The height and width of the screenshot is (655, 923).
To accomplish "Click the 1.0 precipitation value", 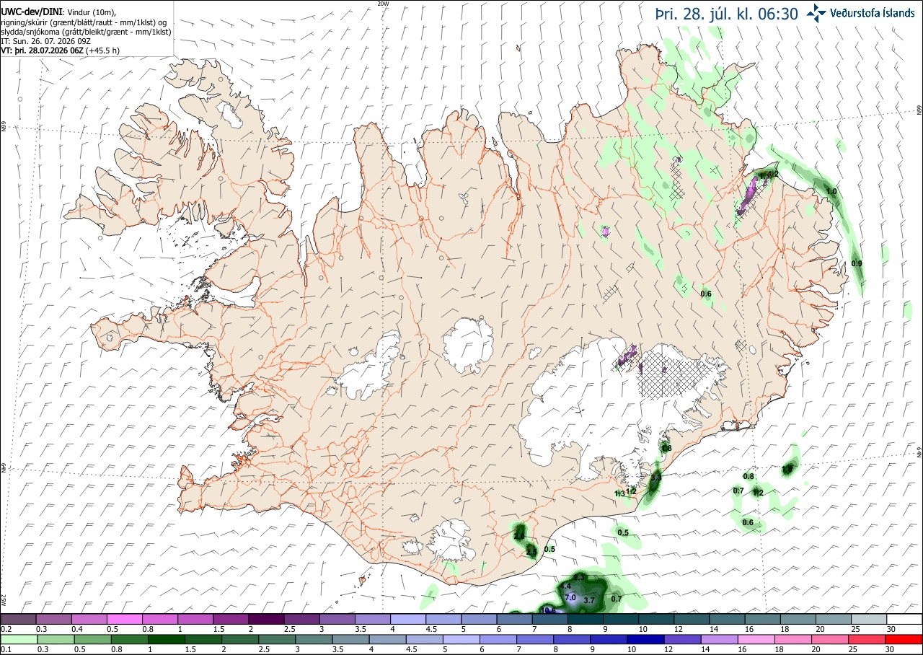I will pyautogui.click(x=831, y=191).
